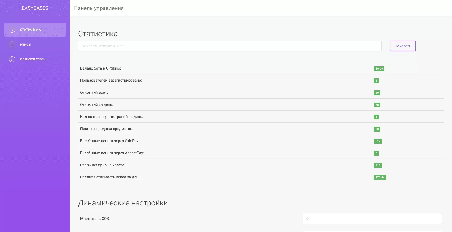Click 'Кол-во новых регистраций за день:' label
452x232 pixels.
click(x=112, y=117)
